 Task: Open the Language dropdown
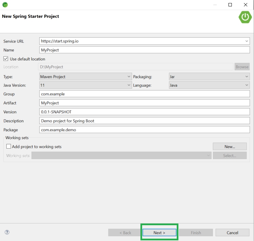click(209, 85)
